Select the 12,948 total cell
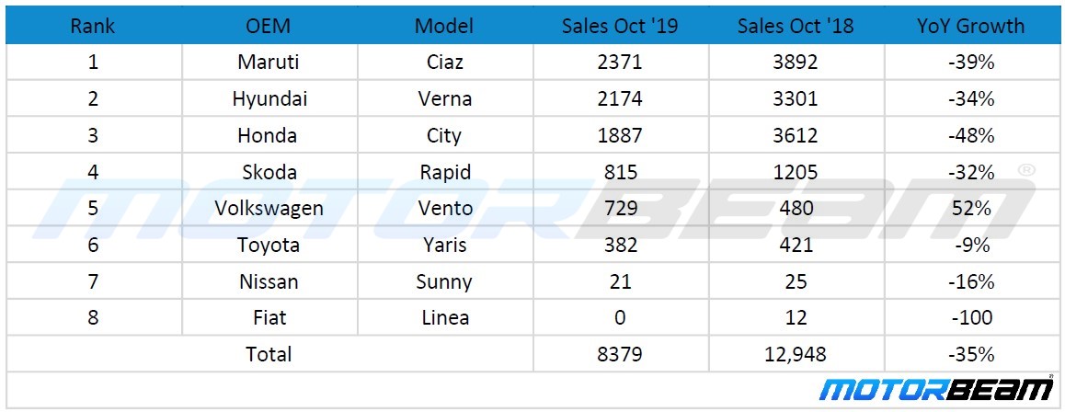This screenshot has width=1065, height=412. [x=796, y=354]
